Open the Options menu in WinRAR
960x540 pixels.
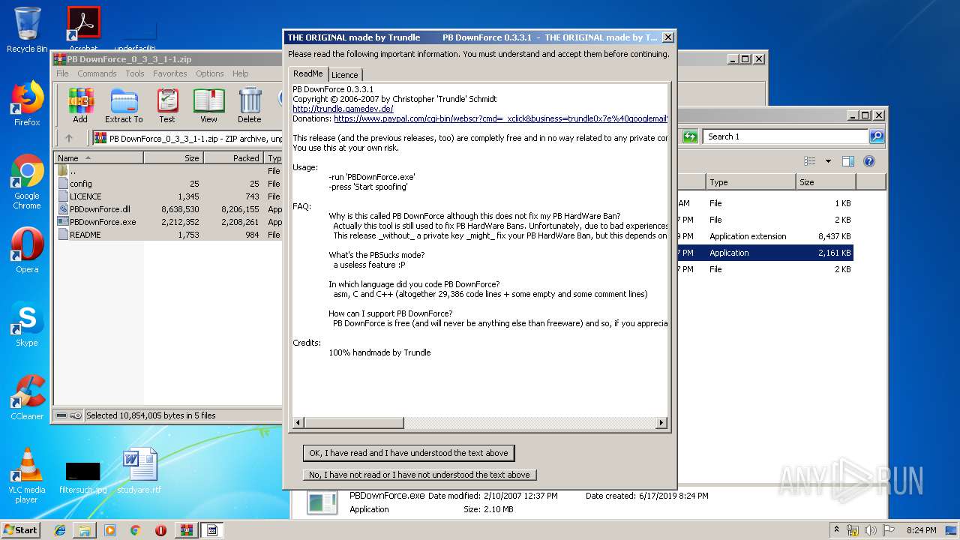tap(210, 73)
